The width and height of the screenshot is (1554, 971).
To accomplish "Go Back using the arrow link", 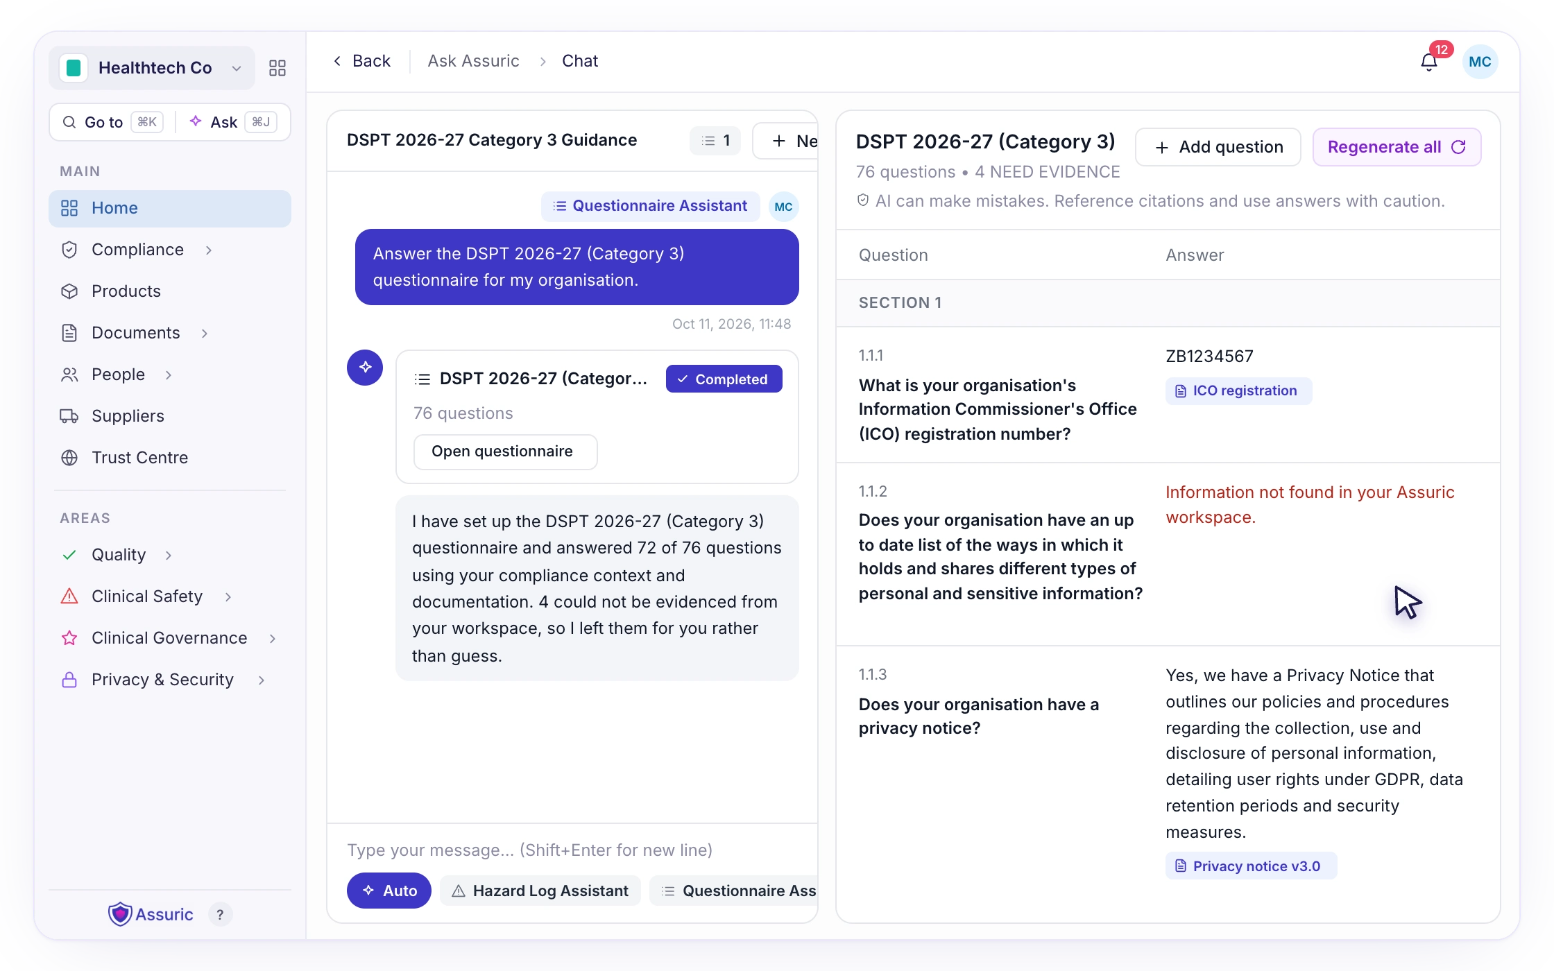I will 361,61.
